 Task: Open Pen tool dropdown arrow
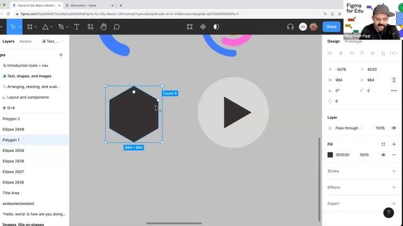[67, 27]
